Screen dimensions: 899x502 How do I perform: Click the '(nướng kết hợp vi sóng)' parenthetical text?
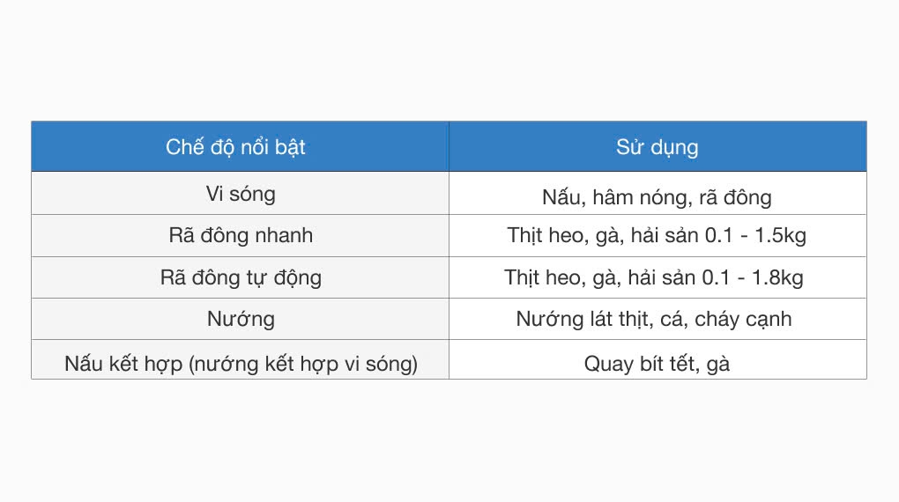pyautogui.click(x=302, y=365)
